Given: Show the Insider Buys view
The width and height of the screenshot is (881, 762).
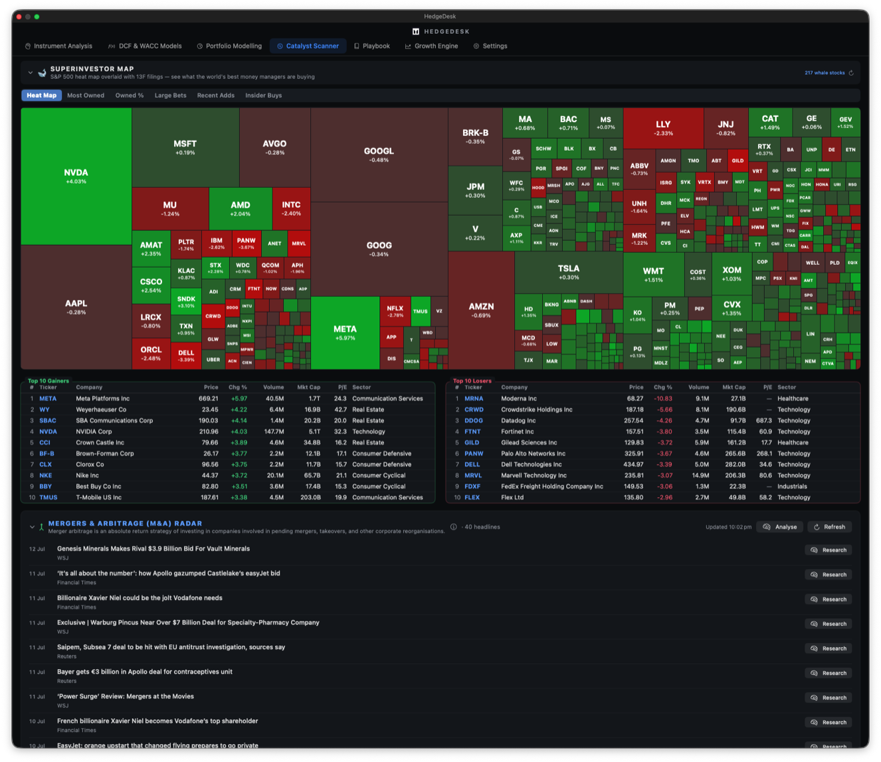Looking at the screenshot, I should point(263,96).
